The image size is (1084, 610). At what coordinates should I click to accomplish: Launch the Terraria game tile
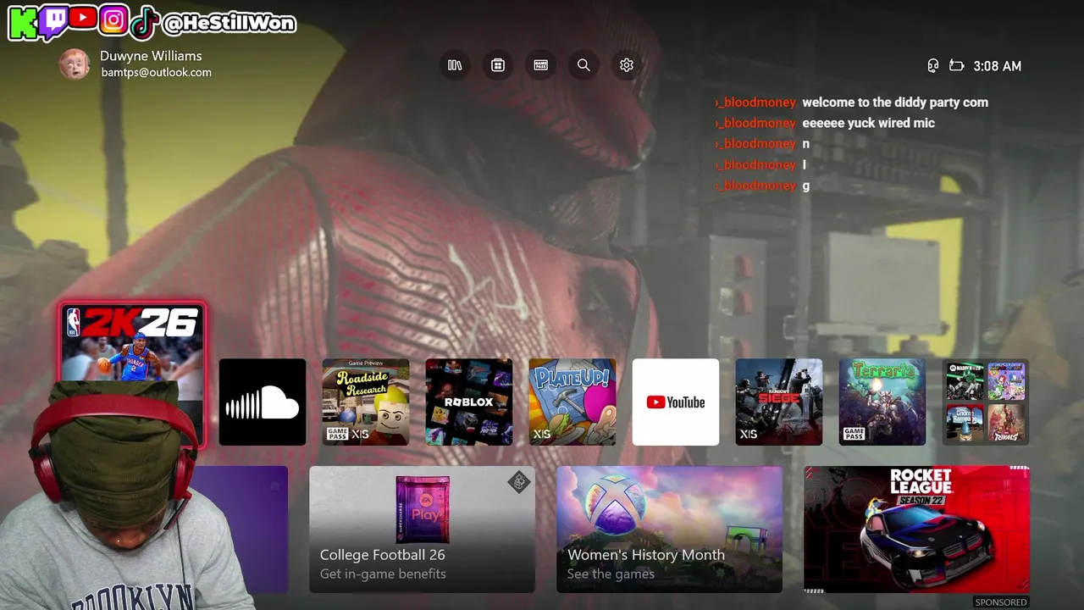click(x=882, y=402)
